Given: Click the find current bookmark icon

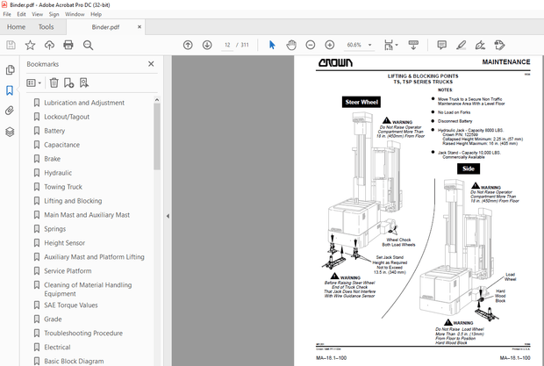Looking at the screenshot, I should coord(84,83).
